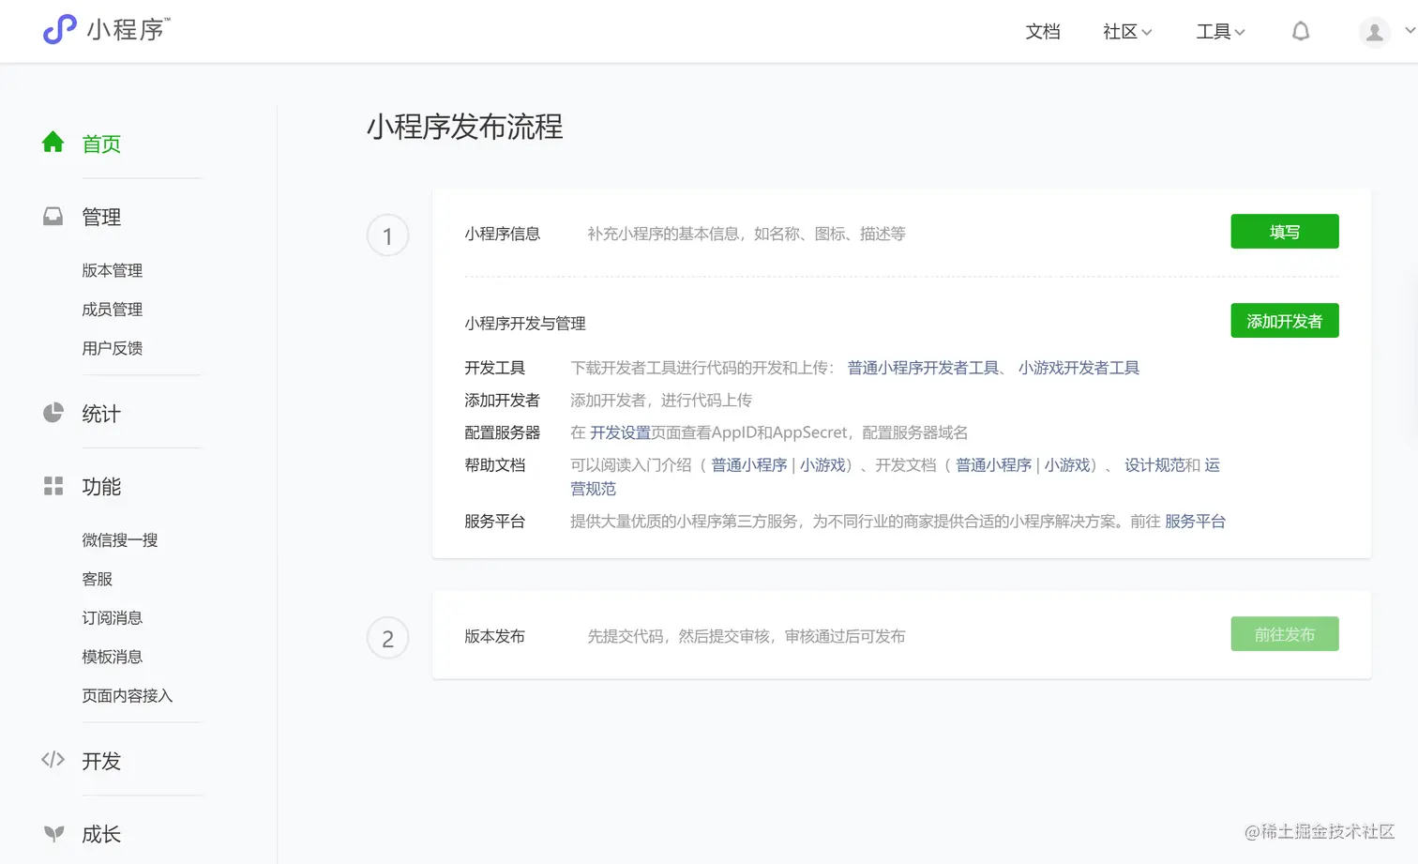The image size is (1418, 864).
Task: Select 管理 section in the sidebar
Action: [101, 217]
